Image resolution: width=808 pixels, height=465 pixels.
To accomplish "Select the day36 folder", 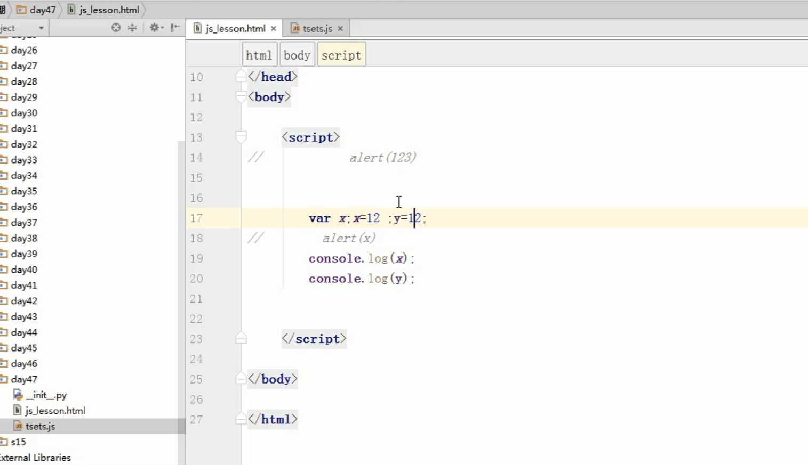I will click(x=23, y=207).
